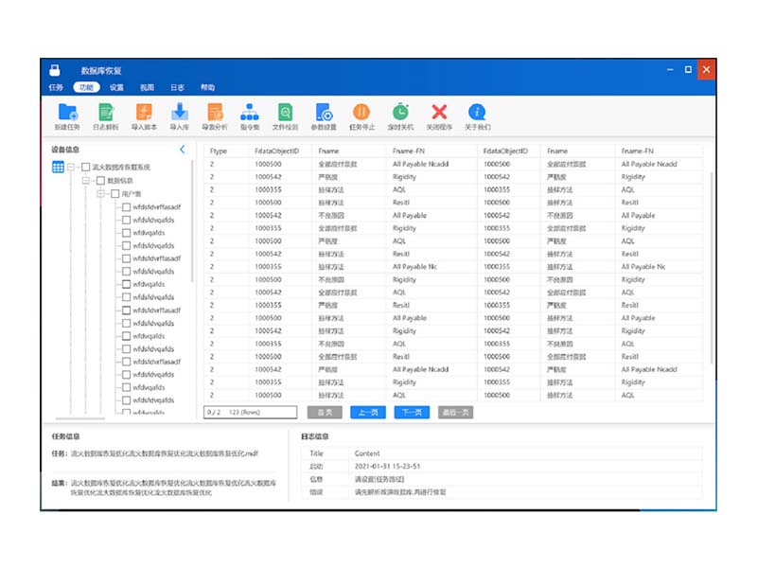Go to next page with 下一页 button
The width and height of the screenshot is (757, 568).
[x=412, y=413]
